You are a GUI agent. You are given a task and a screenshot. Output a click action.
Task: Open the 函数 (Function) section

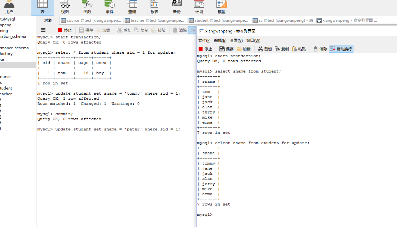click(87, 7)
